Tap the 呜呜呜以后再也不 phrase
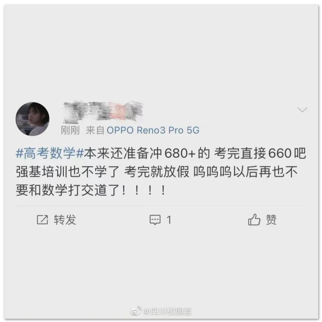Screen dimensions: 322x322 [x=245, y=172]
